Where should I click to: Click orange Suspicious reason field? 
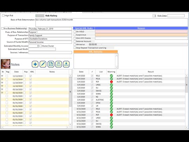click(x=141, y=35)
